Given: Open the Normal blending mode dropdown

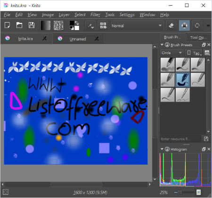Looking at the screenshot, I should coord(137,25).
